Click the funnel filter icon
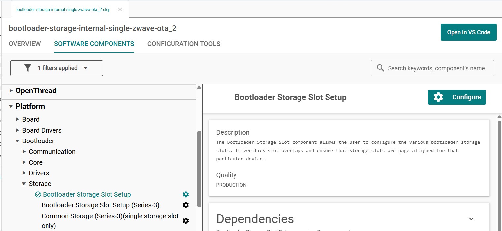 coord(28,68)
